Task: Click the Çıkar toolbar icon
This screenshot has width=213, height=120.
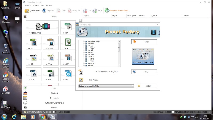Action: click(61, 11)
